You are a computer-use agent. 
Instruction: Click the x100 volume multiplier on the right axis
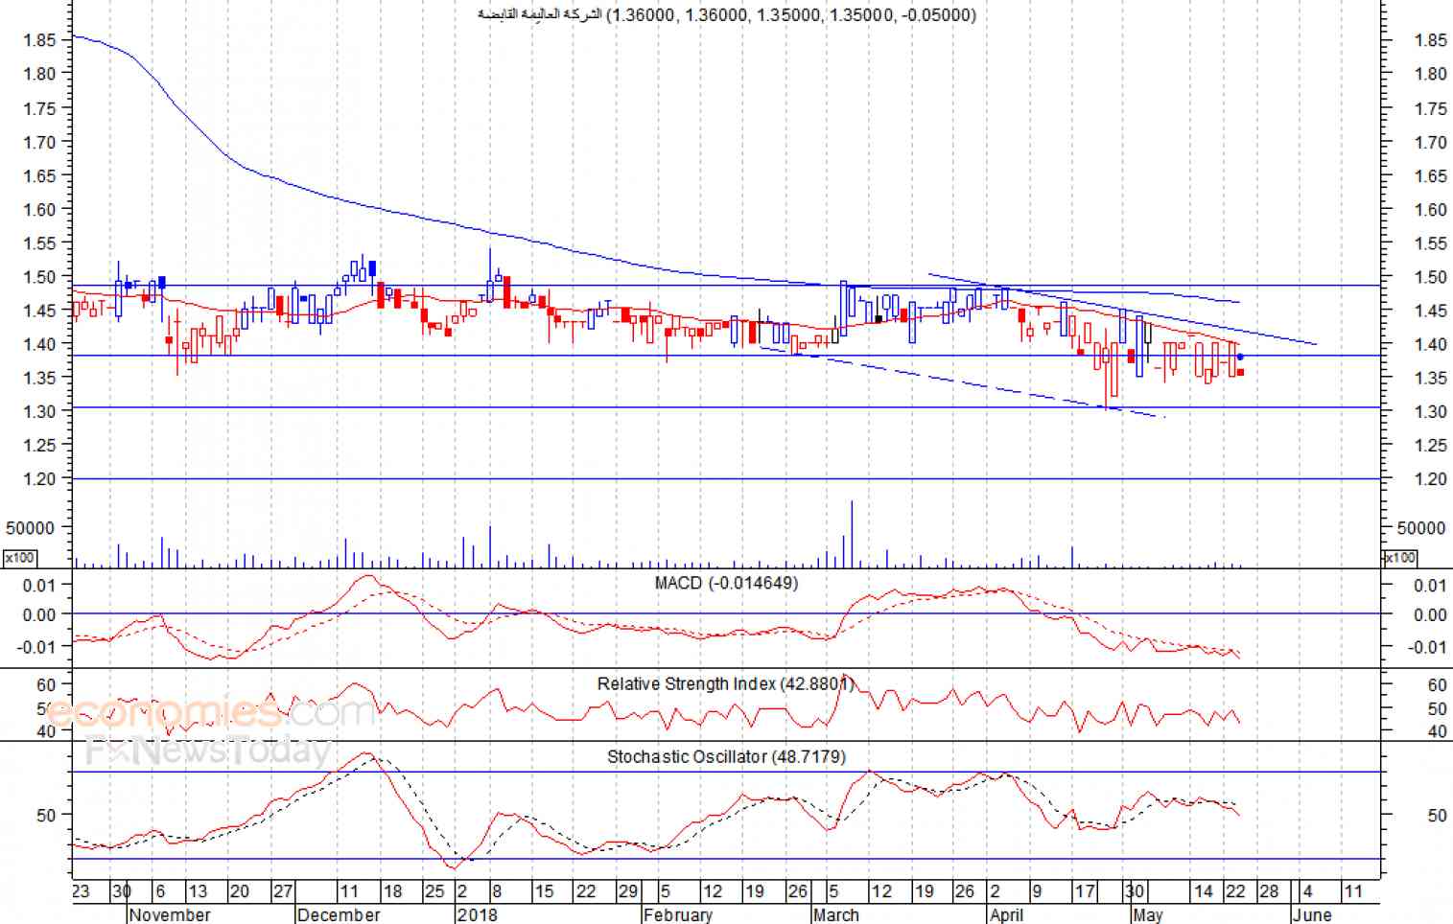pyautogui.click(x=1399, y=558)
